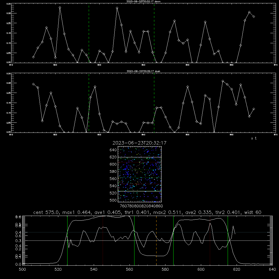Click the dotted horizontal threshold line at 0.4
This screenshot has width=279, height=279.
click(x=148, y=232)
